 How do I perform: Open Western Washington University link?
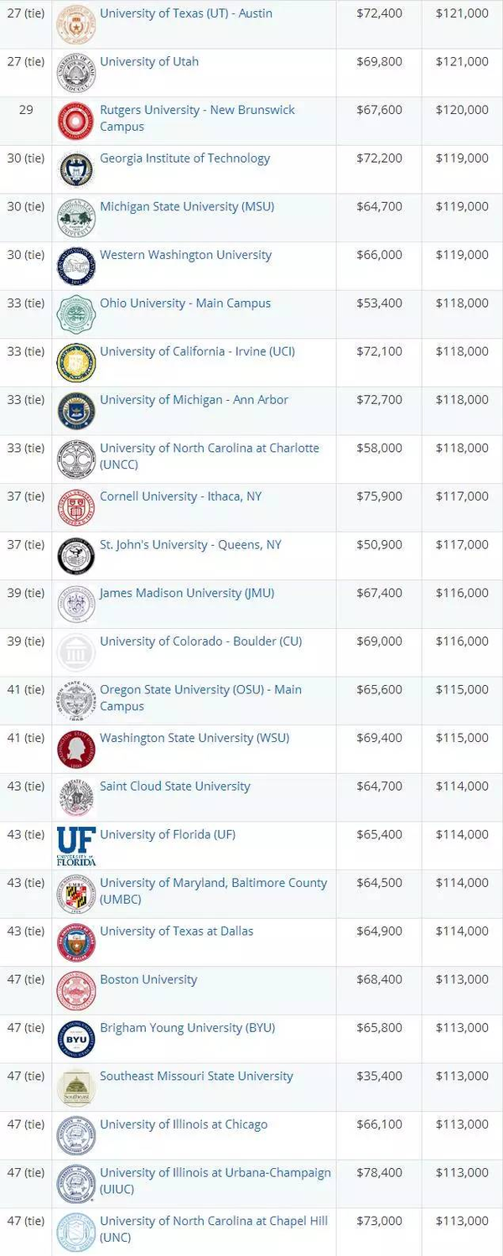pyautogui.click(x=185, y=255)
